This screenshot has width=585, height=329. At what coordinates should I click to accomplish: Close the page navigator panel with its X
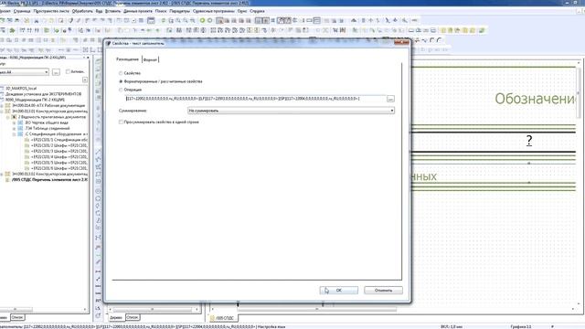click(88, 58)
